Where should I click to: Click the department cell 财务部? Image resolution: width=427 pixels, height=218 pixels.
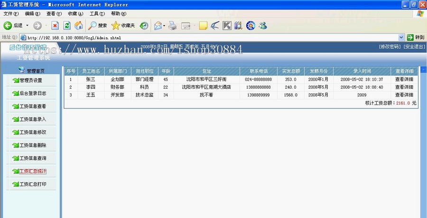tap(118, 87)
